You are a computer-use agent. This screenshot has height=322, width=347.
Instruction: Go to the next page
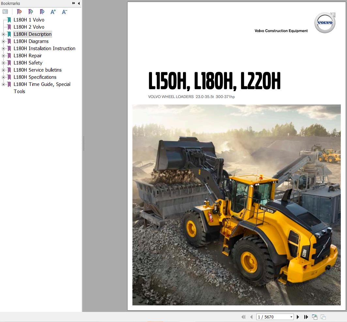pyautogui.click(x=298, y=317)
